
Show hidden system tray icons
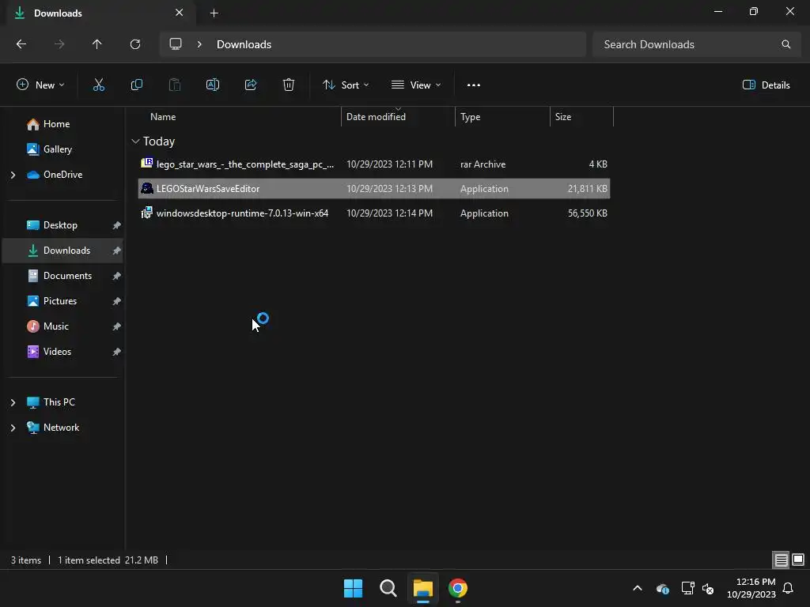point(638,588)
